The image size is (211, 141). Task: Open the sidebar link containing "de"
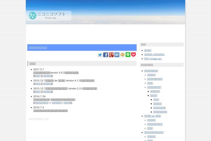pyautogui.click(x=153, y=116)
